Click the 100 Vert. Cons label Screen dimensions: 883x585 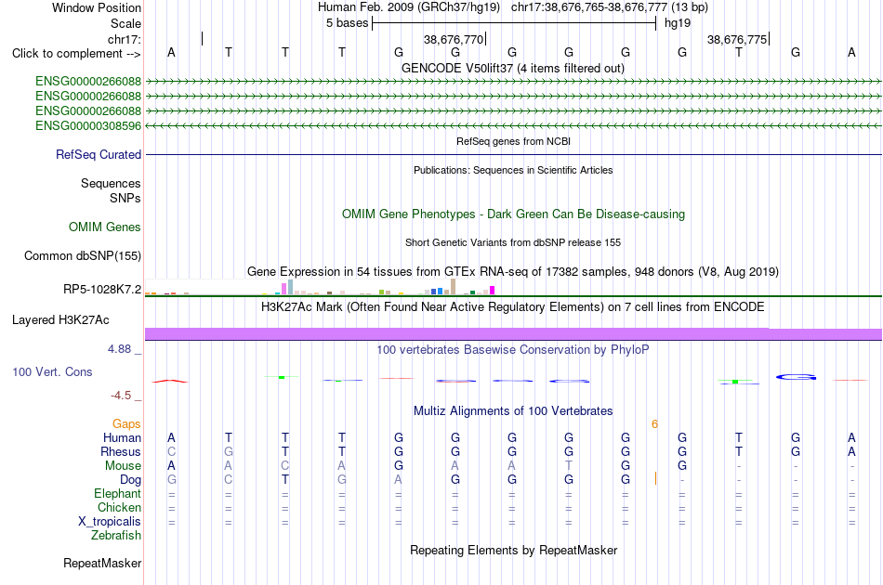click(52, 371)
